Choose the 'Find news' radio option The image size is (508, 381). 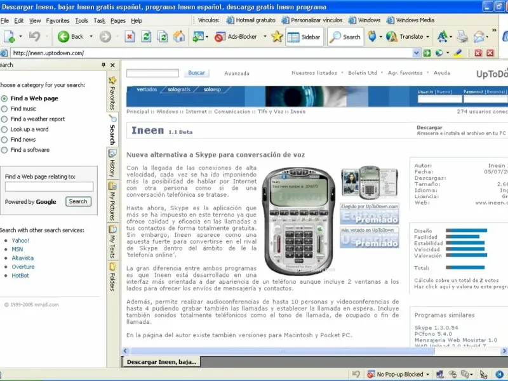pyautogui.click(x=4, y=140)
